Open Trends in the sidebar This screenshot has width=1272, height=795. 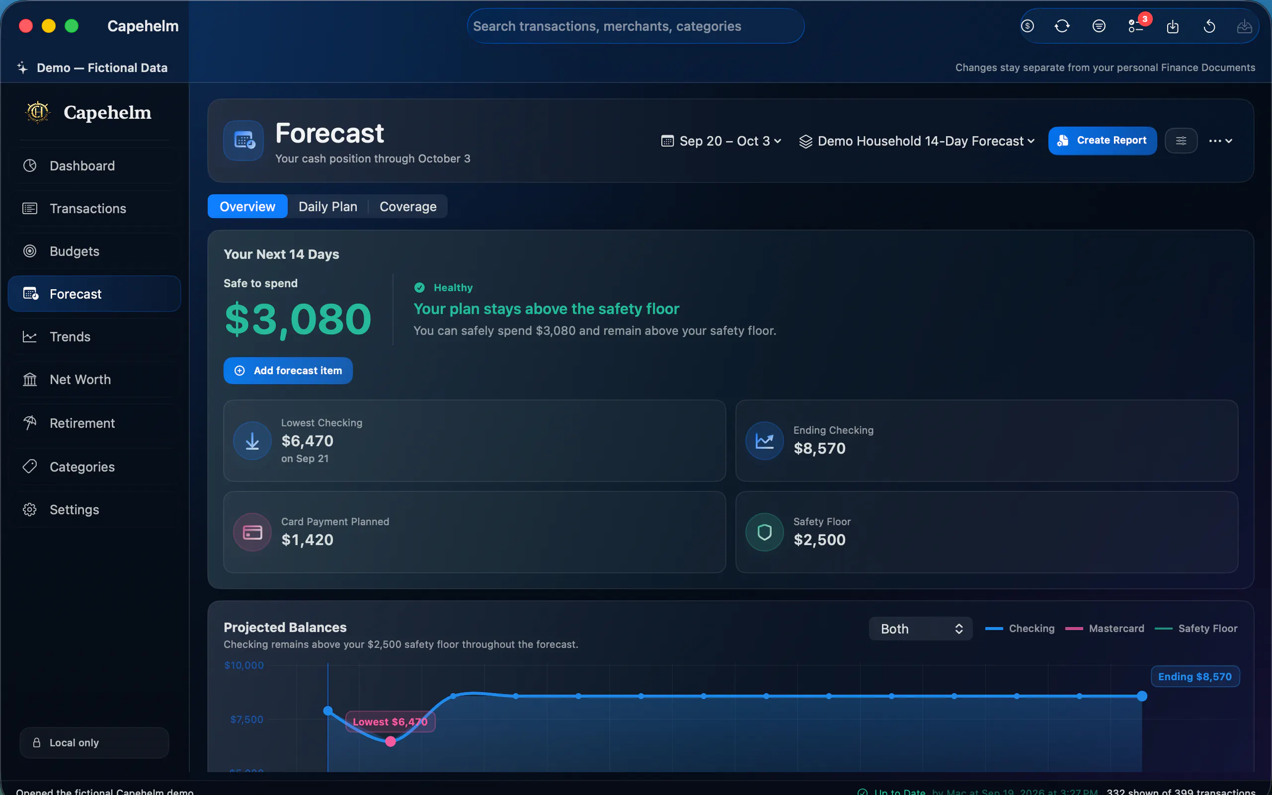click(94, 337)
